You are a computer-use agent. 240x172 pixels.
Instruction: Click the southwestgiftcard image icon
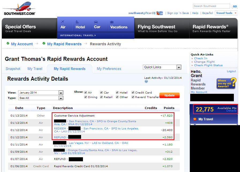coord(160,13)
